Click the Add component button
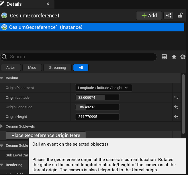The image size is (188, 175). [149, 15]
